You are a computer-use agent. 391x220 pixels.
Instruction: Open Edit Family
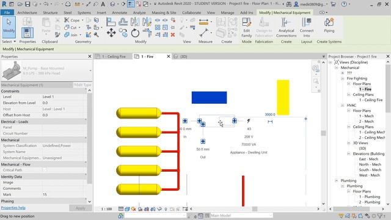click(246, 28)
